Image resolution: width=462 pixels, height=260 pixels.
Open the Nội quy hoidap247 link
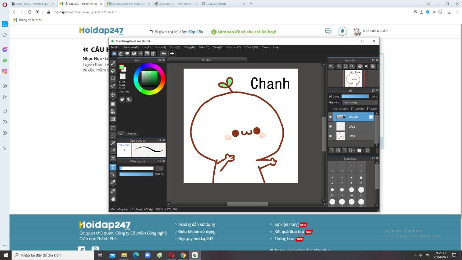tap(196, 238)
